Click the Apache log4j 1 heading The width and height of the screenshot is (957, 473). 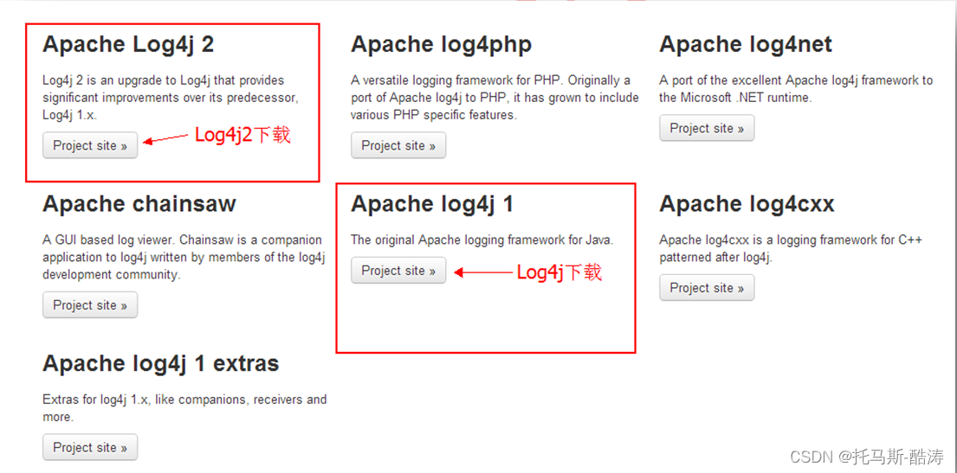[x=432, y=204]
